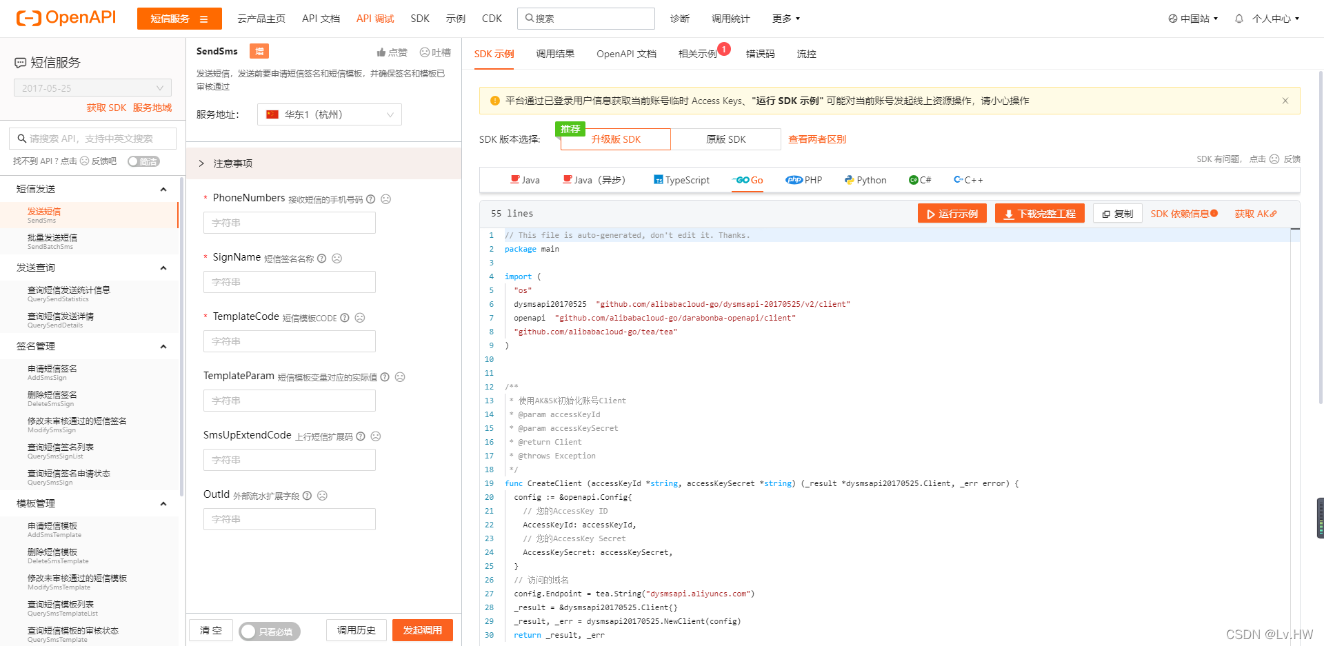Select 查询短信发送详情 QuerySendDetails item
Viewport: 1324px width, 646px height.
pos(89,320)
